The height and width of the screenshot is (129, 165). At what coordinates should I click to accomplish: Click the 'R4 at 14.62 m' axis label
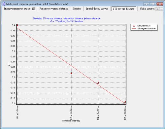(98, 113)
